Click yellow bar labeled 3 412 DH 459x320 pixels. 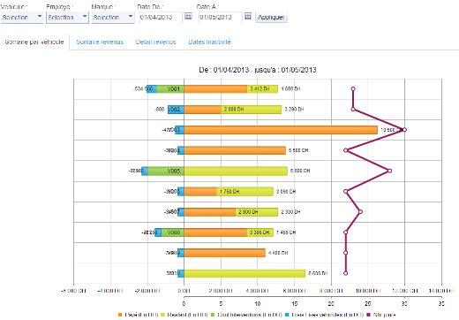point(262,88)
